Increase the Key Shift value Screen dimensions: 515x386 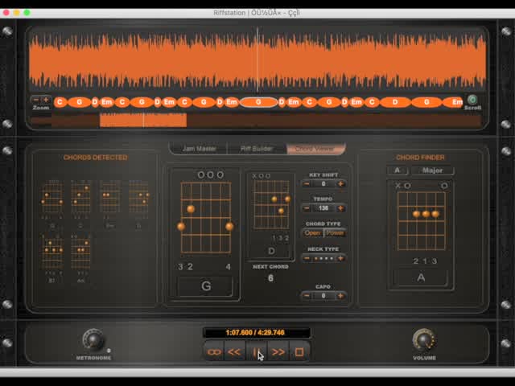(x=340, y=184)
